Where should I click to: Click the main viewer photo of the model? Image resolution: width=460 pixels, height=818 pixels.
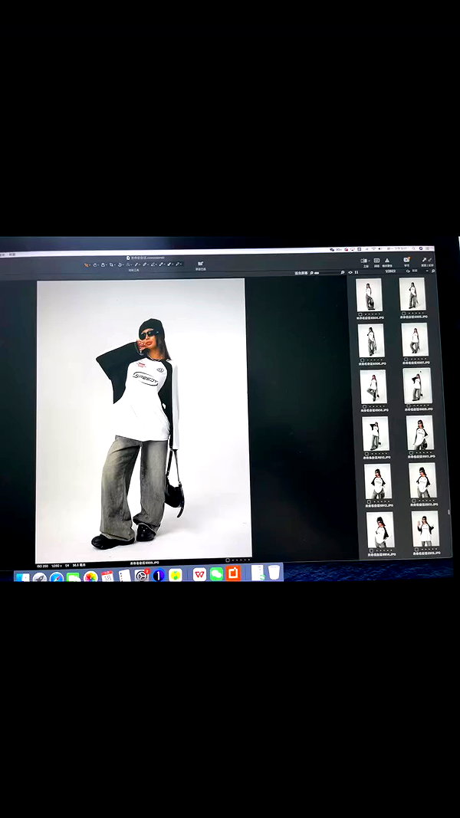click(143, 419)
